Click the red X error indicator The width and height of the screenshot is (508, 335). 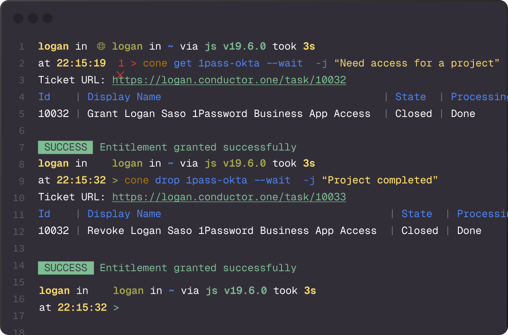120,74
